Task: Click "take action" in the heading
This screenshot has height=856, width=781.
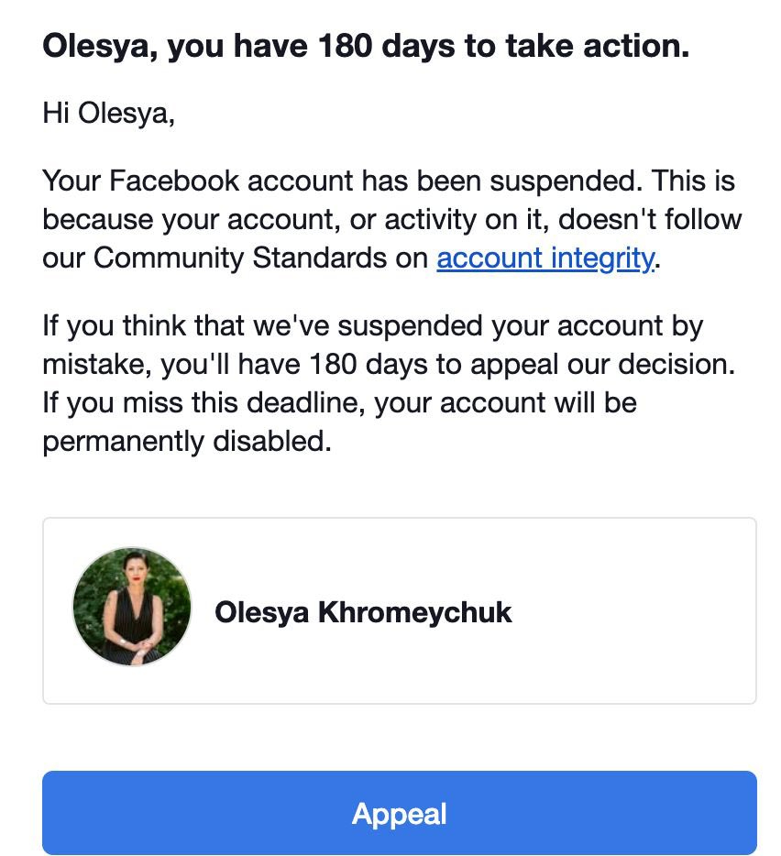Action: (585, 47)
